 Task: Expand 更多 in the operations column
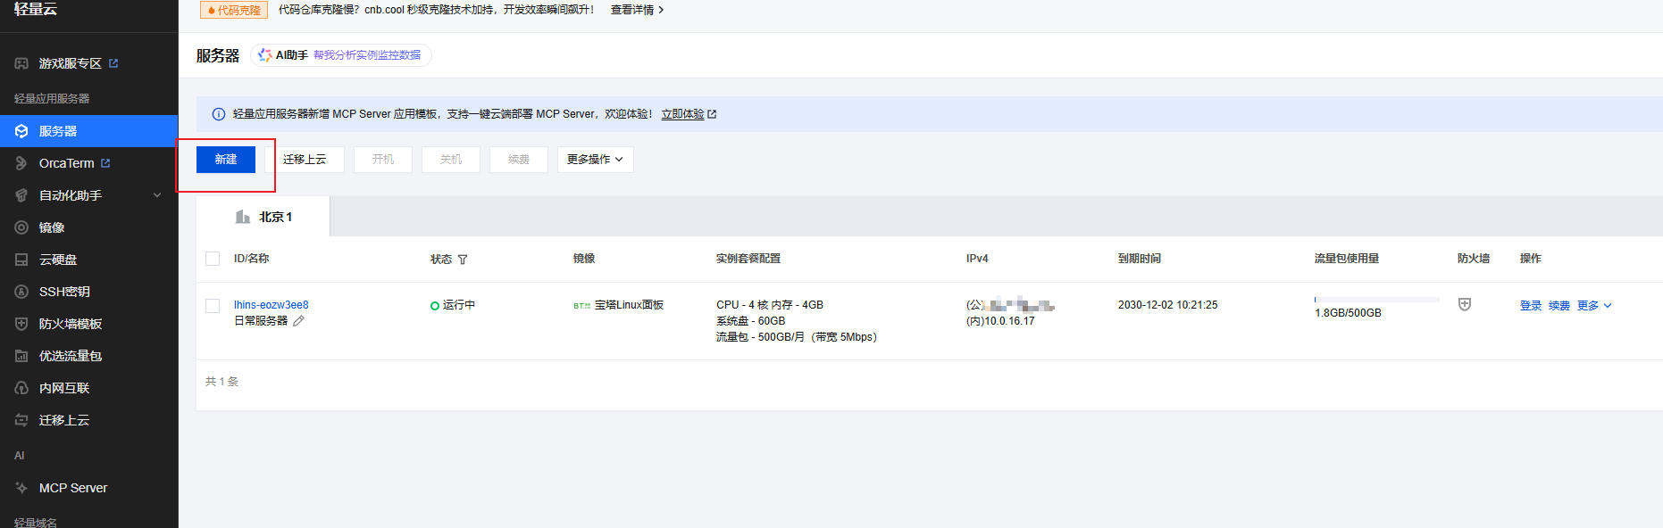click(x=1594, y=306)
